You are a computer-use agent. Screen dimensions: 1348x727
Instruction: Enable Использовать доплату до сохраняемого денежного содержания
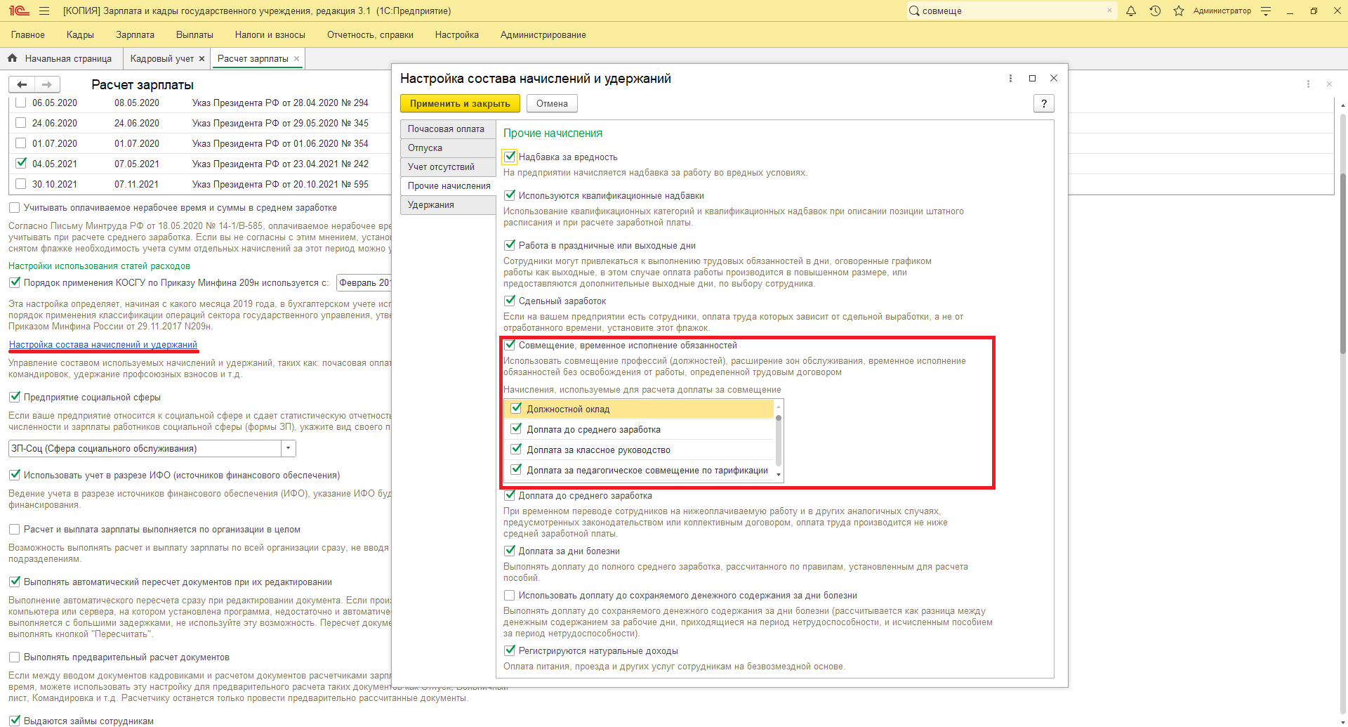click(510, 595)
